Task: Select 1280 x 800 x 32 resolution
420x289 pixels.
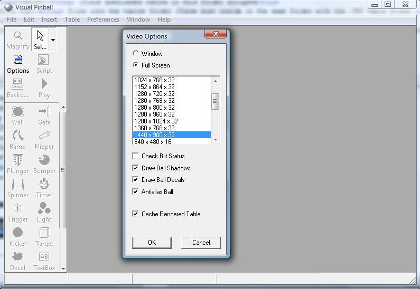Action: [172, 108]
